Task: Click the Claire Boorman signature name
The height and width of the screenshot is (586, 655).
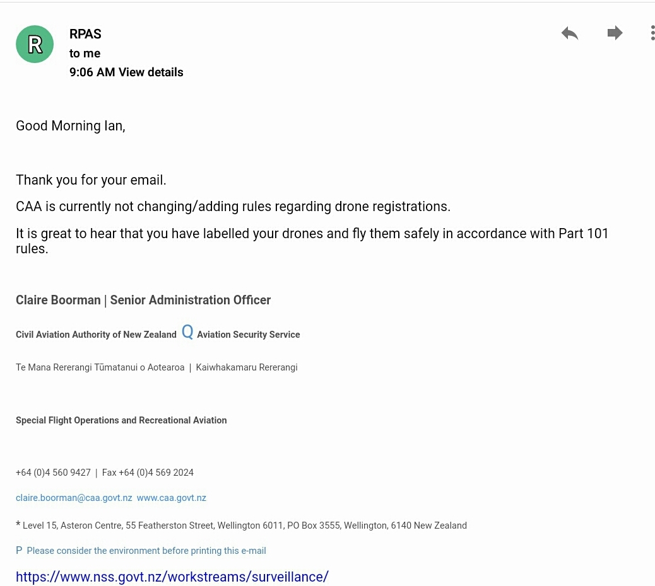Action: pyautogui.click(x=58, y=300)
